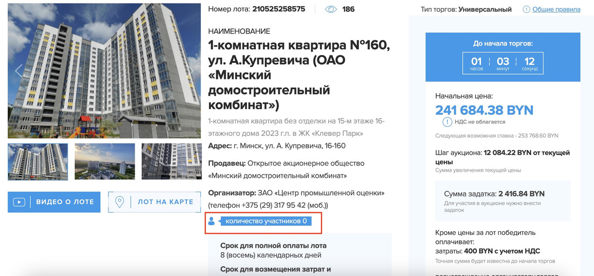Image resolution: width=594 pixels, height=276 pixels.
Task: Click the video play icon
Action: coord(19,202)
